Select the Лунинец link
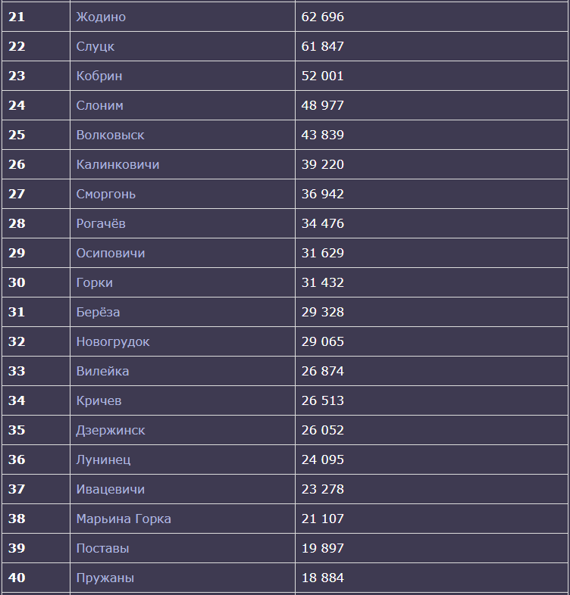Viewport: 570px width, 595px height. click(103, 460)
